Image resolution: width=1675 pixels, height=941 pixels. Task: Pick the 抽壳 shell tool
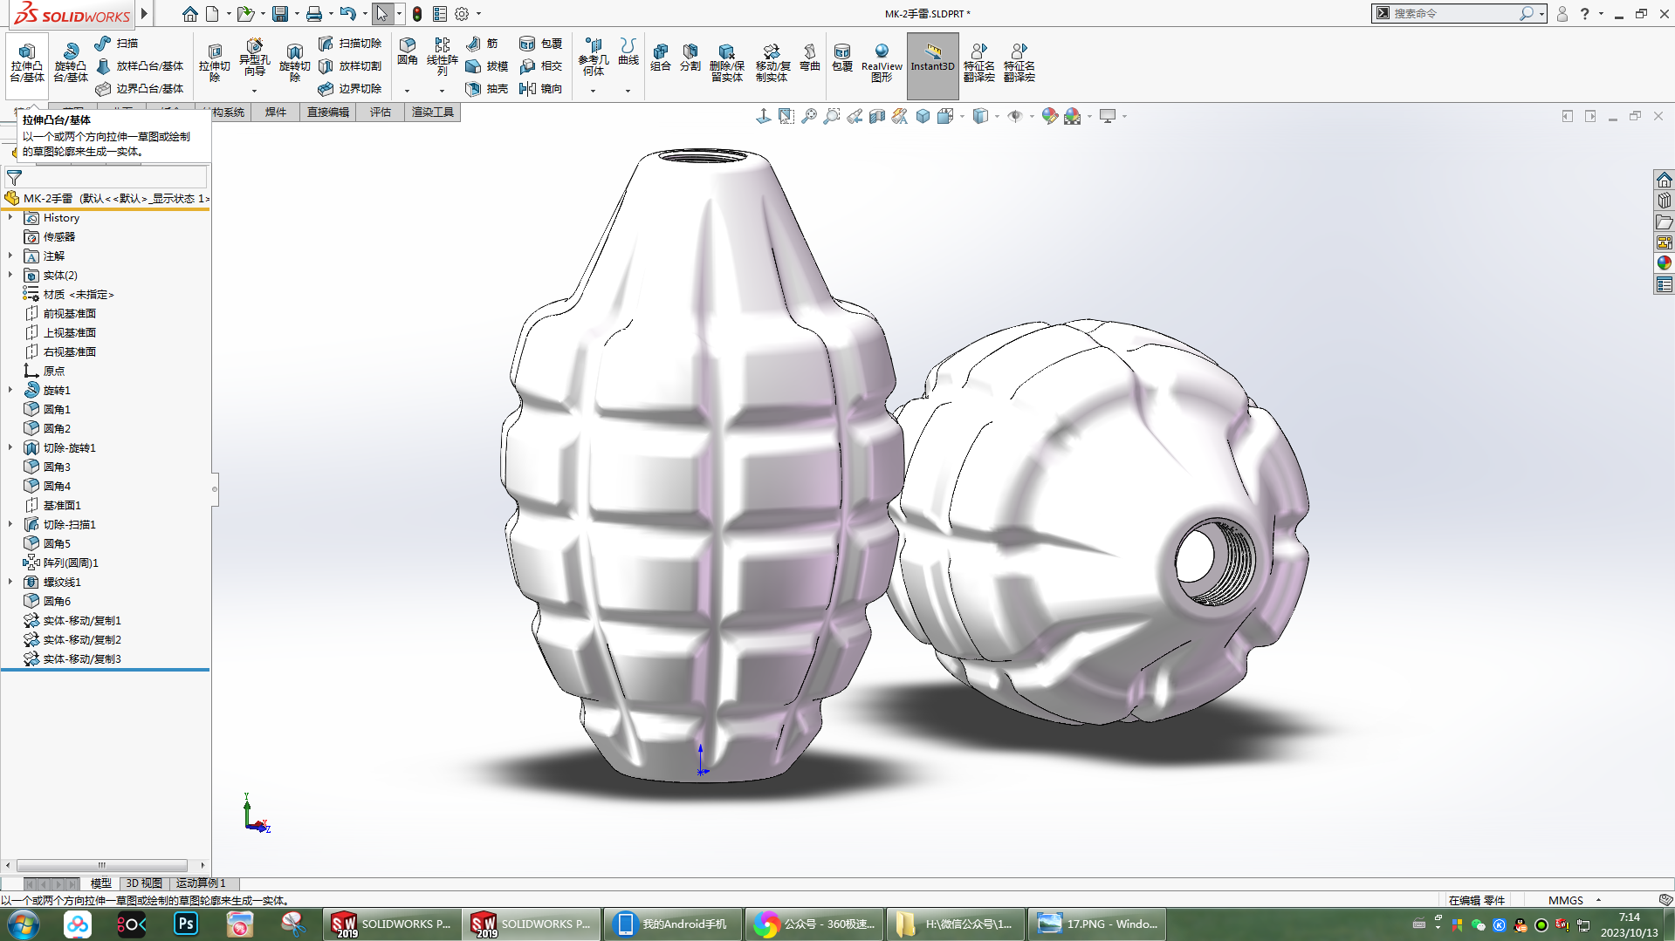coord(487,88)
